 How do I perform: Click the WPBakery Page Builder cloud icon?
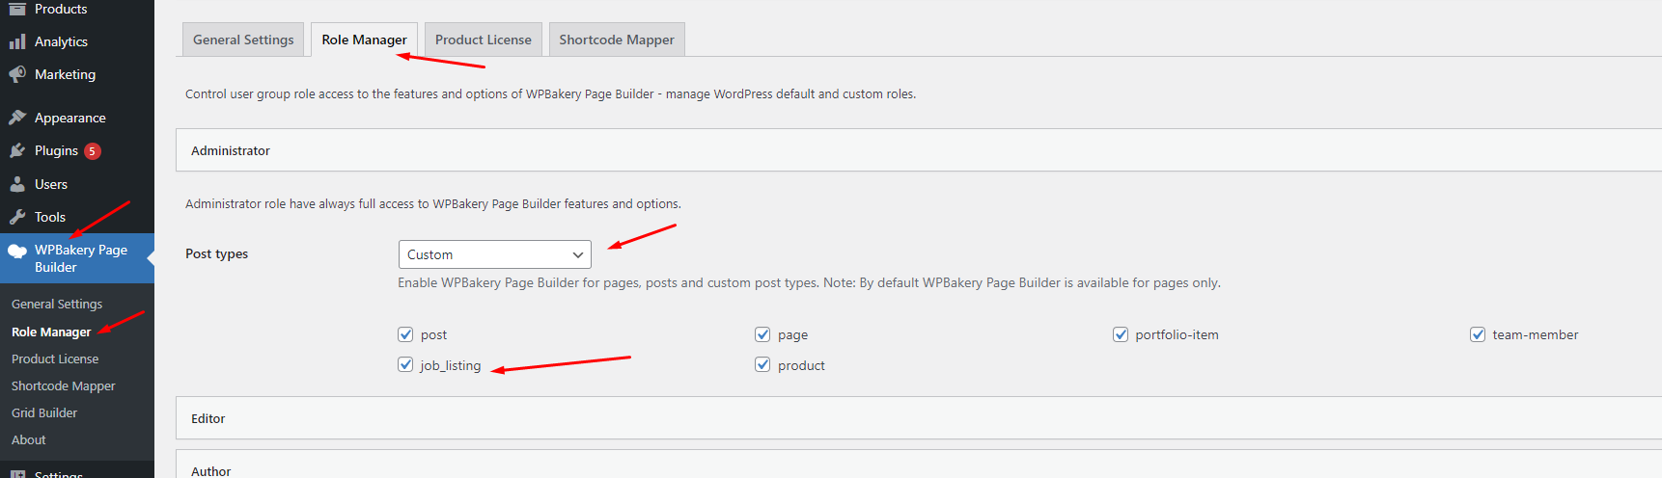(17, 251)
